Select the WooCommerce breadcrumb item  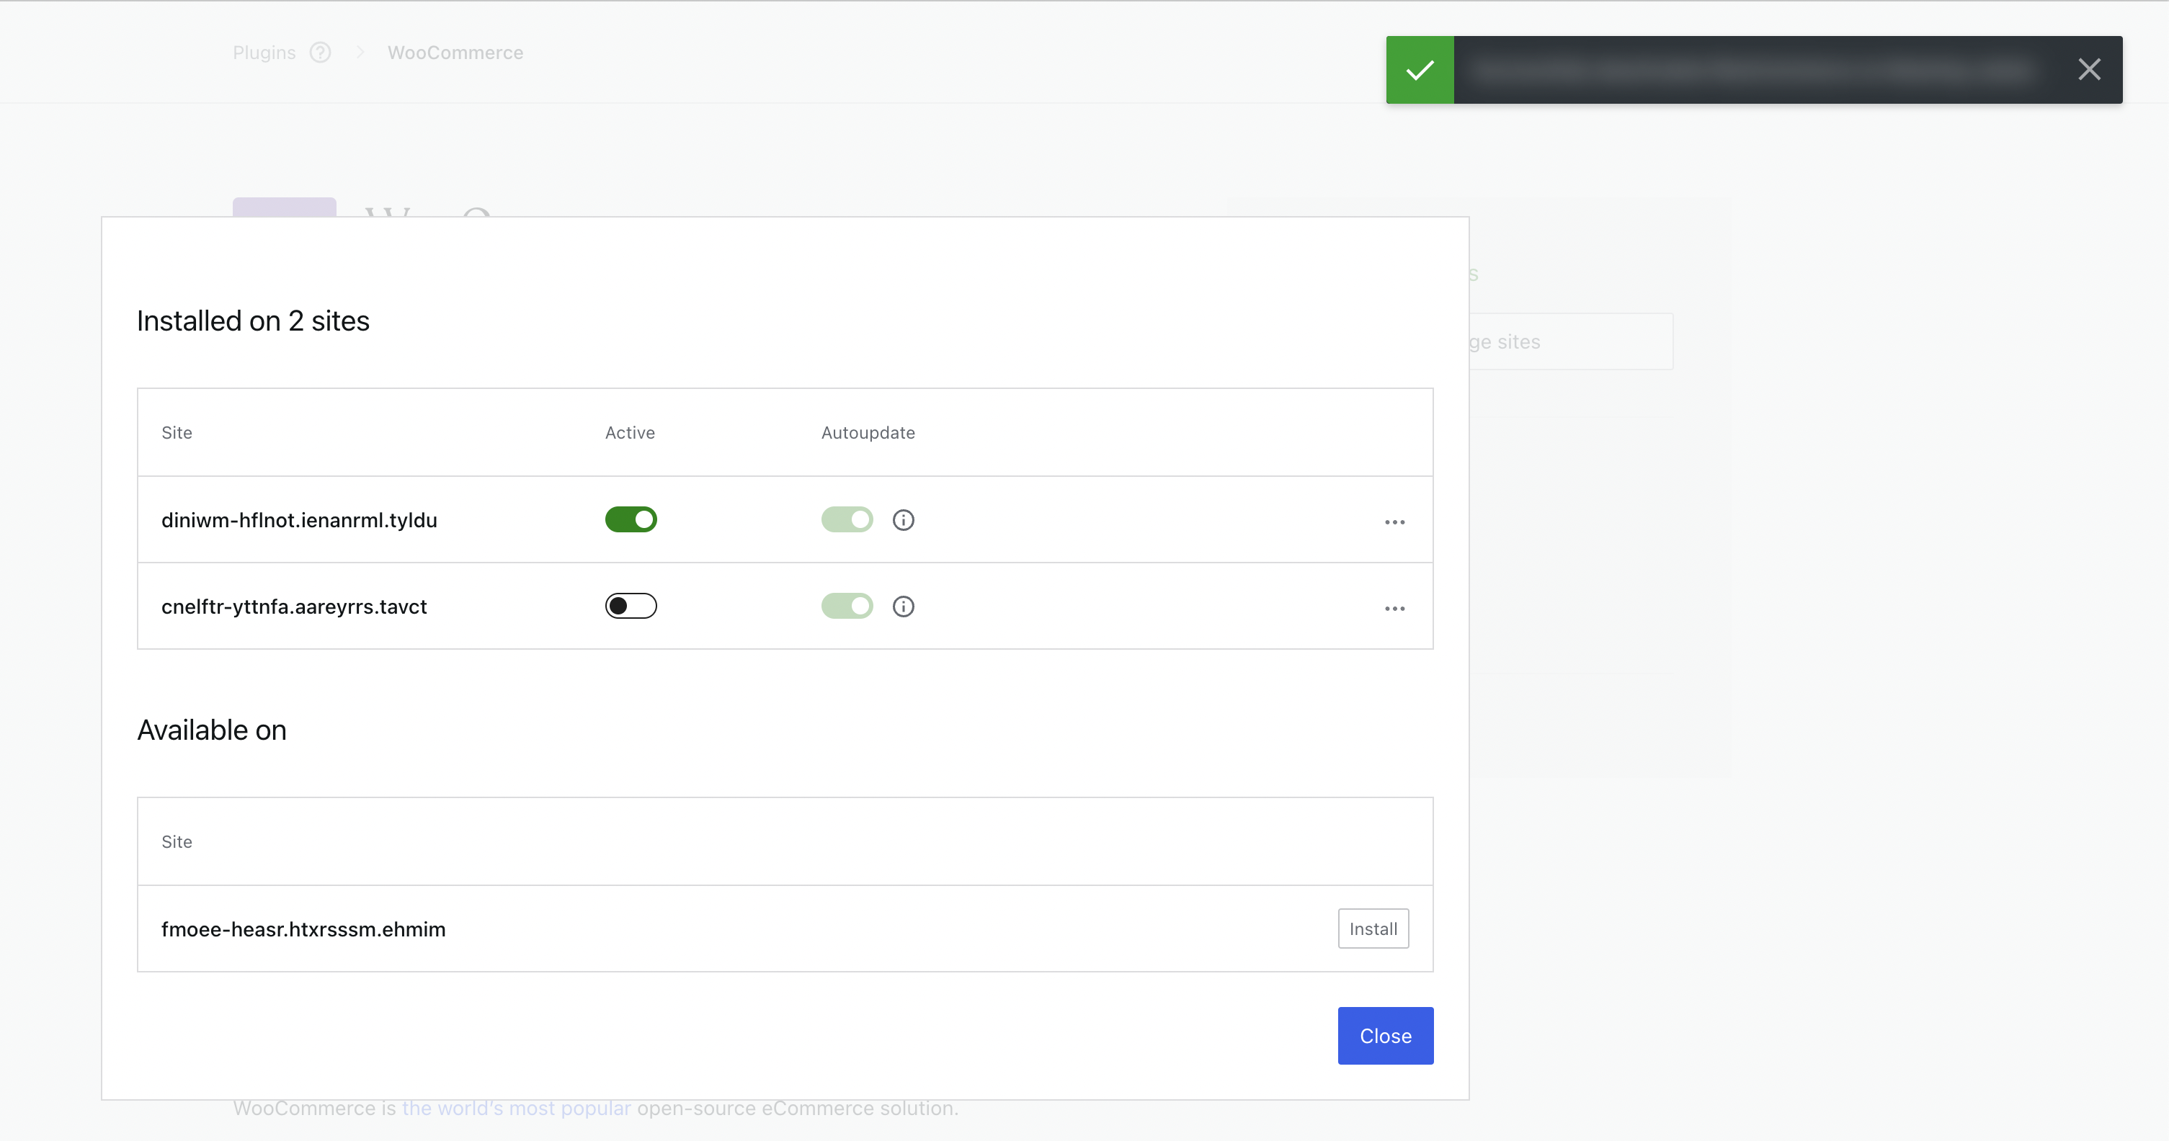[x=455, y=52]
